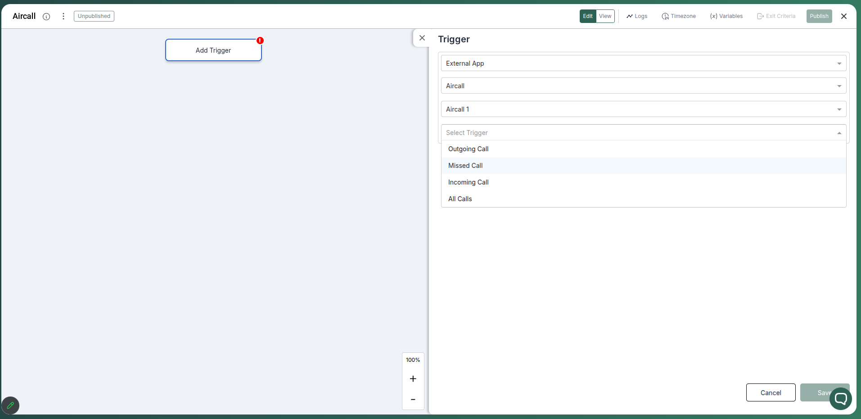Click the Exit Criteria icon
This screenshot has height=419, width=861.
click(760, 16)
